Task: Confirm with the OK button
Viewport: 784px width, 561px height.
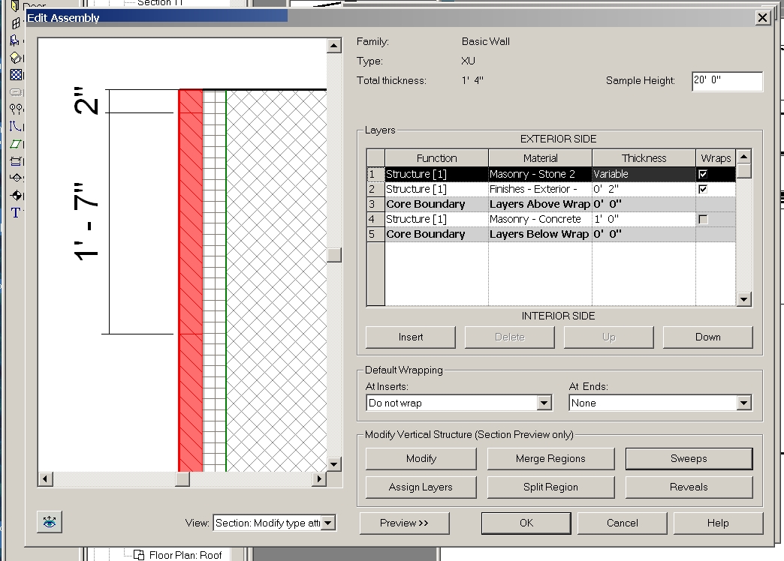Action: (x=526, y=523)
